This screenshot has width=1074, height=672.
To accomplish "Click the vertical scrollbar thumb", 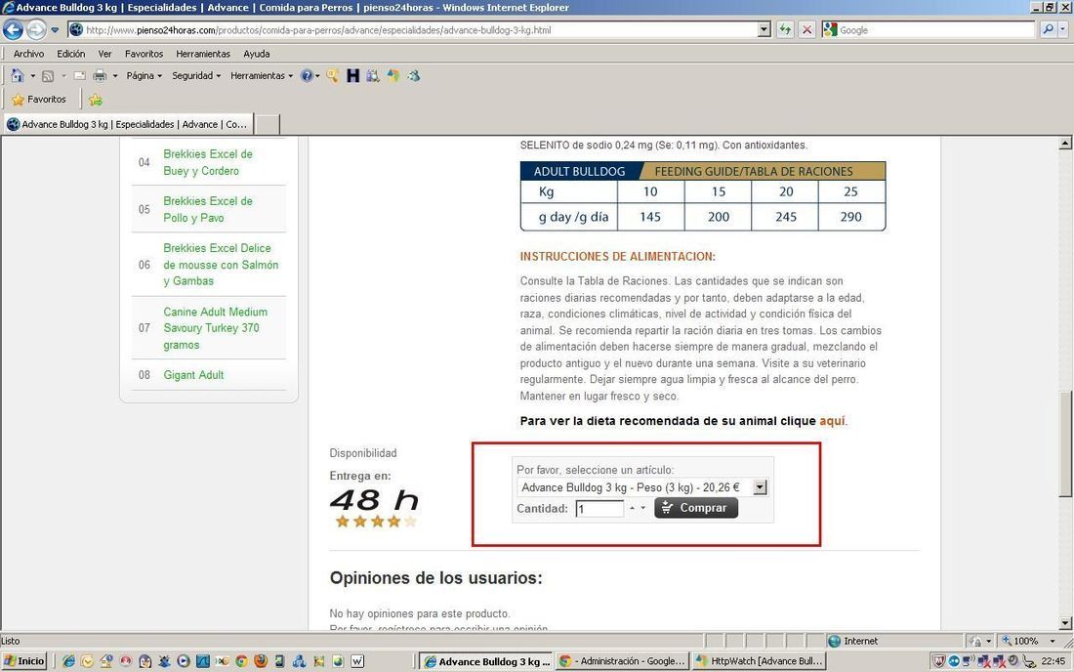I will click(x=1065, y=443).
